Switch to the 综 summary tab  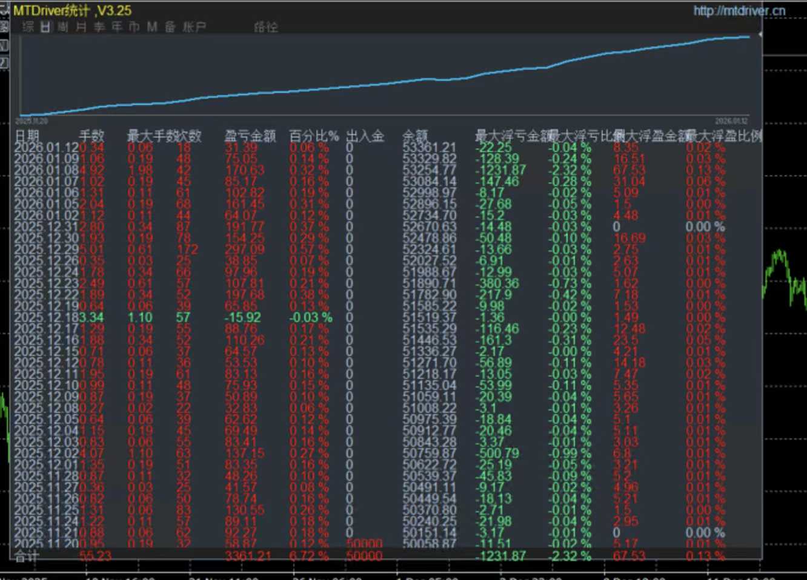click(28, 27)
